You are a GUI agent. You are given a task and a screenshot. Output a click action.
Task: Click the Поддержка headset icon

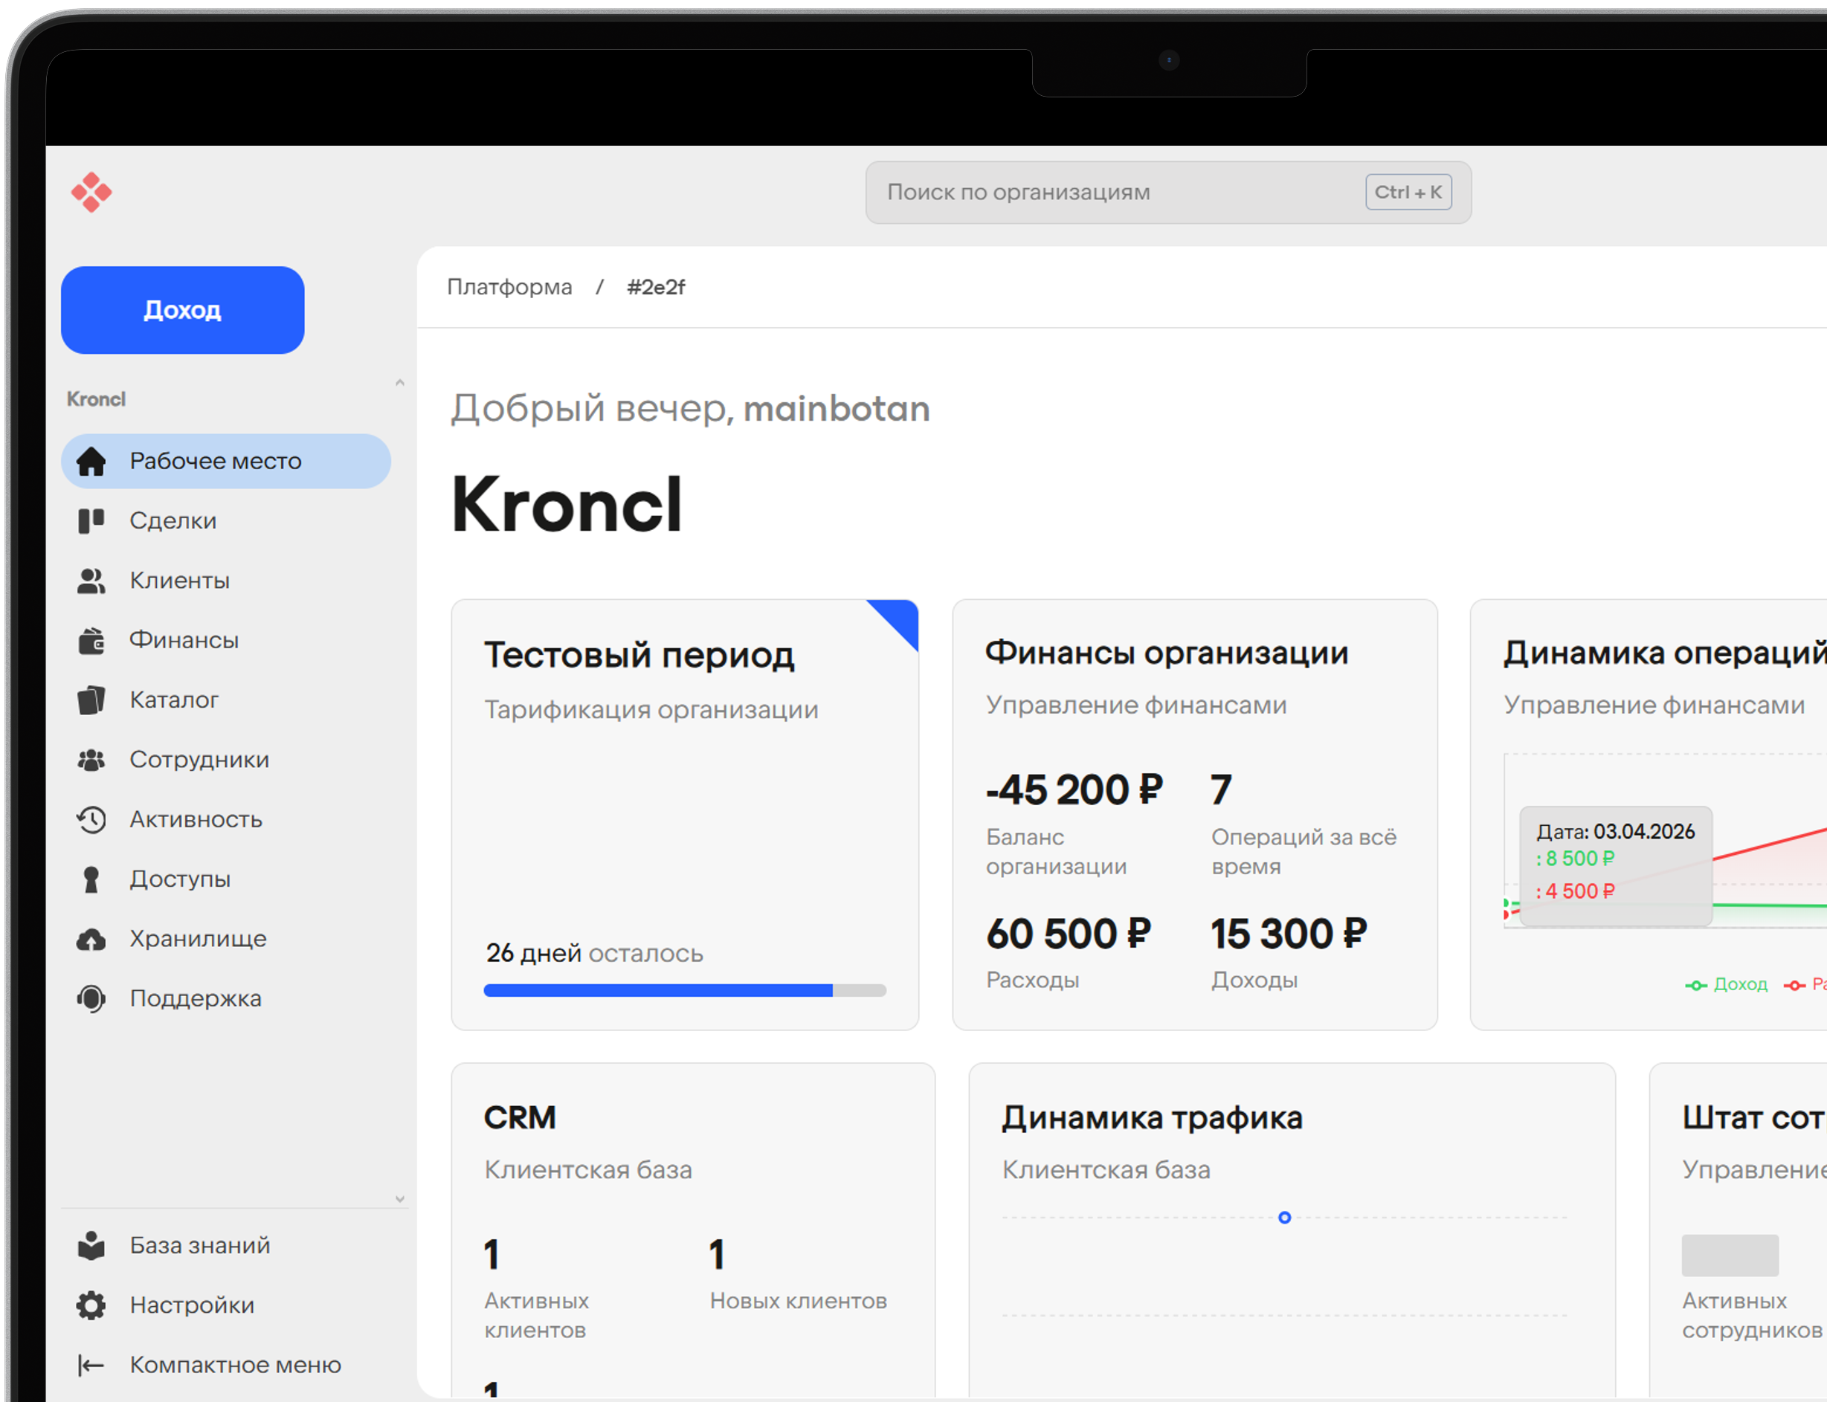point(91,999)
